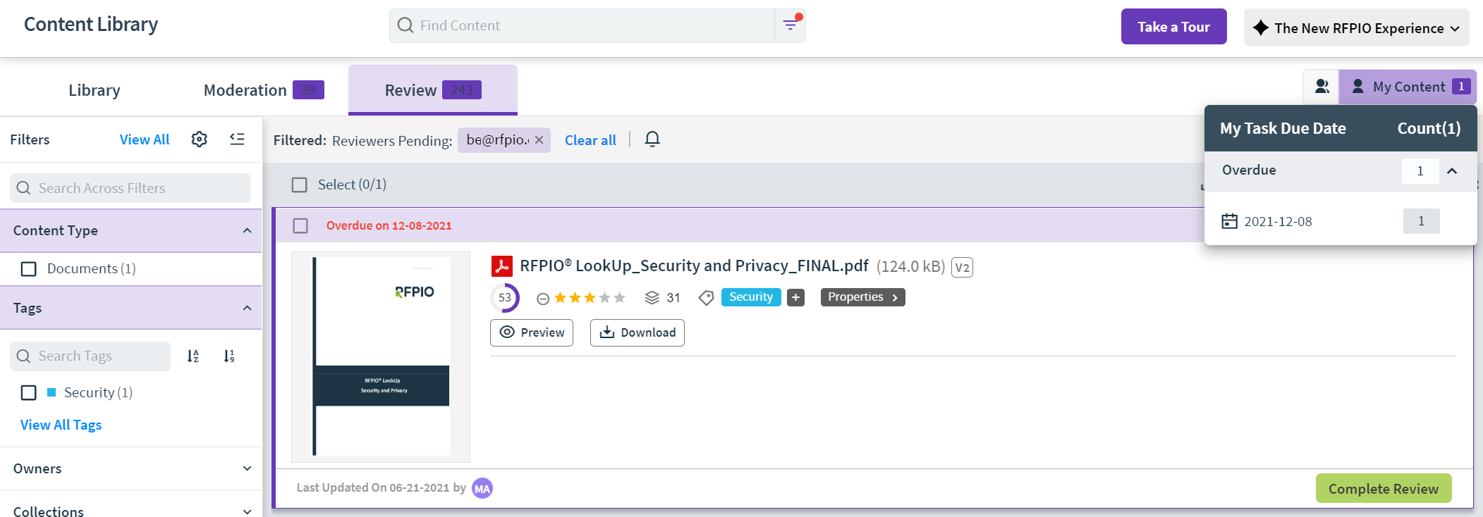Sort tags alphabetically A-Z
1483x517 pixels.
pyautogui.click(x=193, y=356)
